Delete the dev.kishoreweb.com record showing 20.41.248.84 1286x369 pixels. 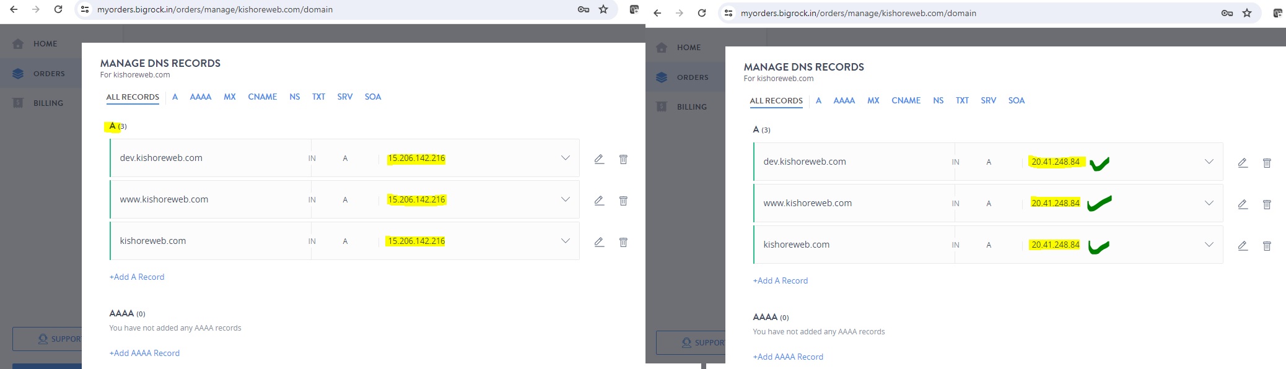pos(1267,163)
